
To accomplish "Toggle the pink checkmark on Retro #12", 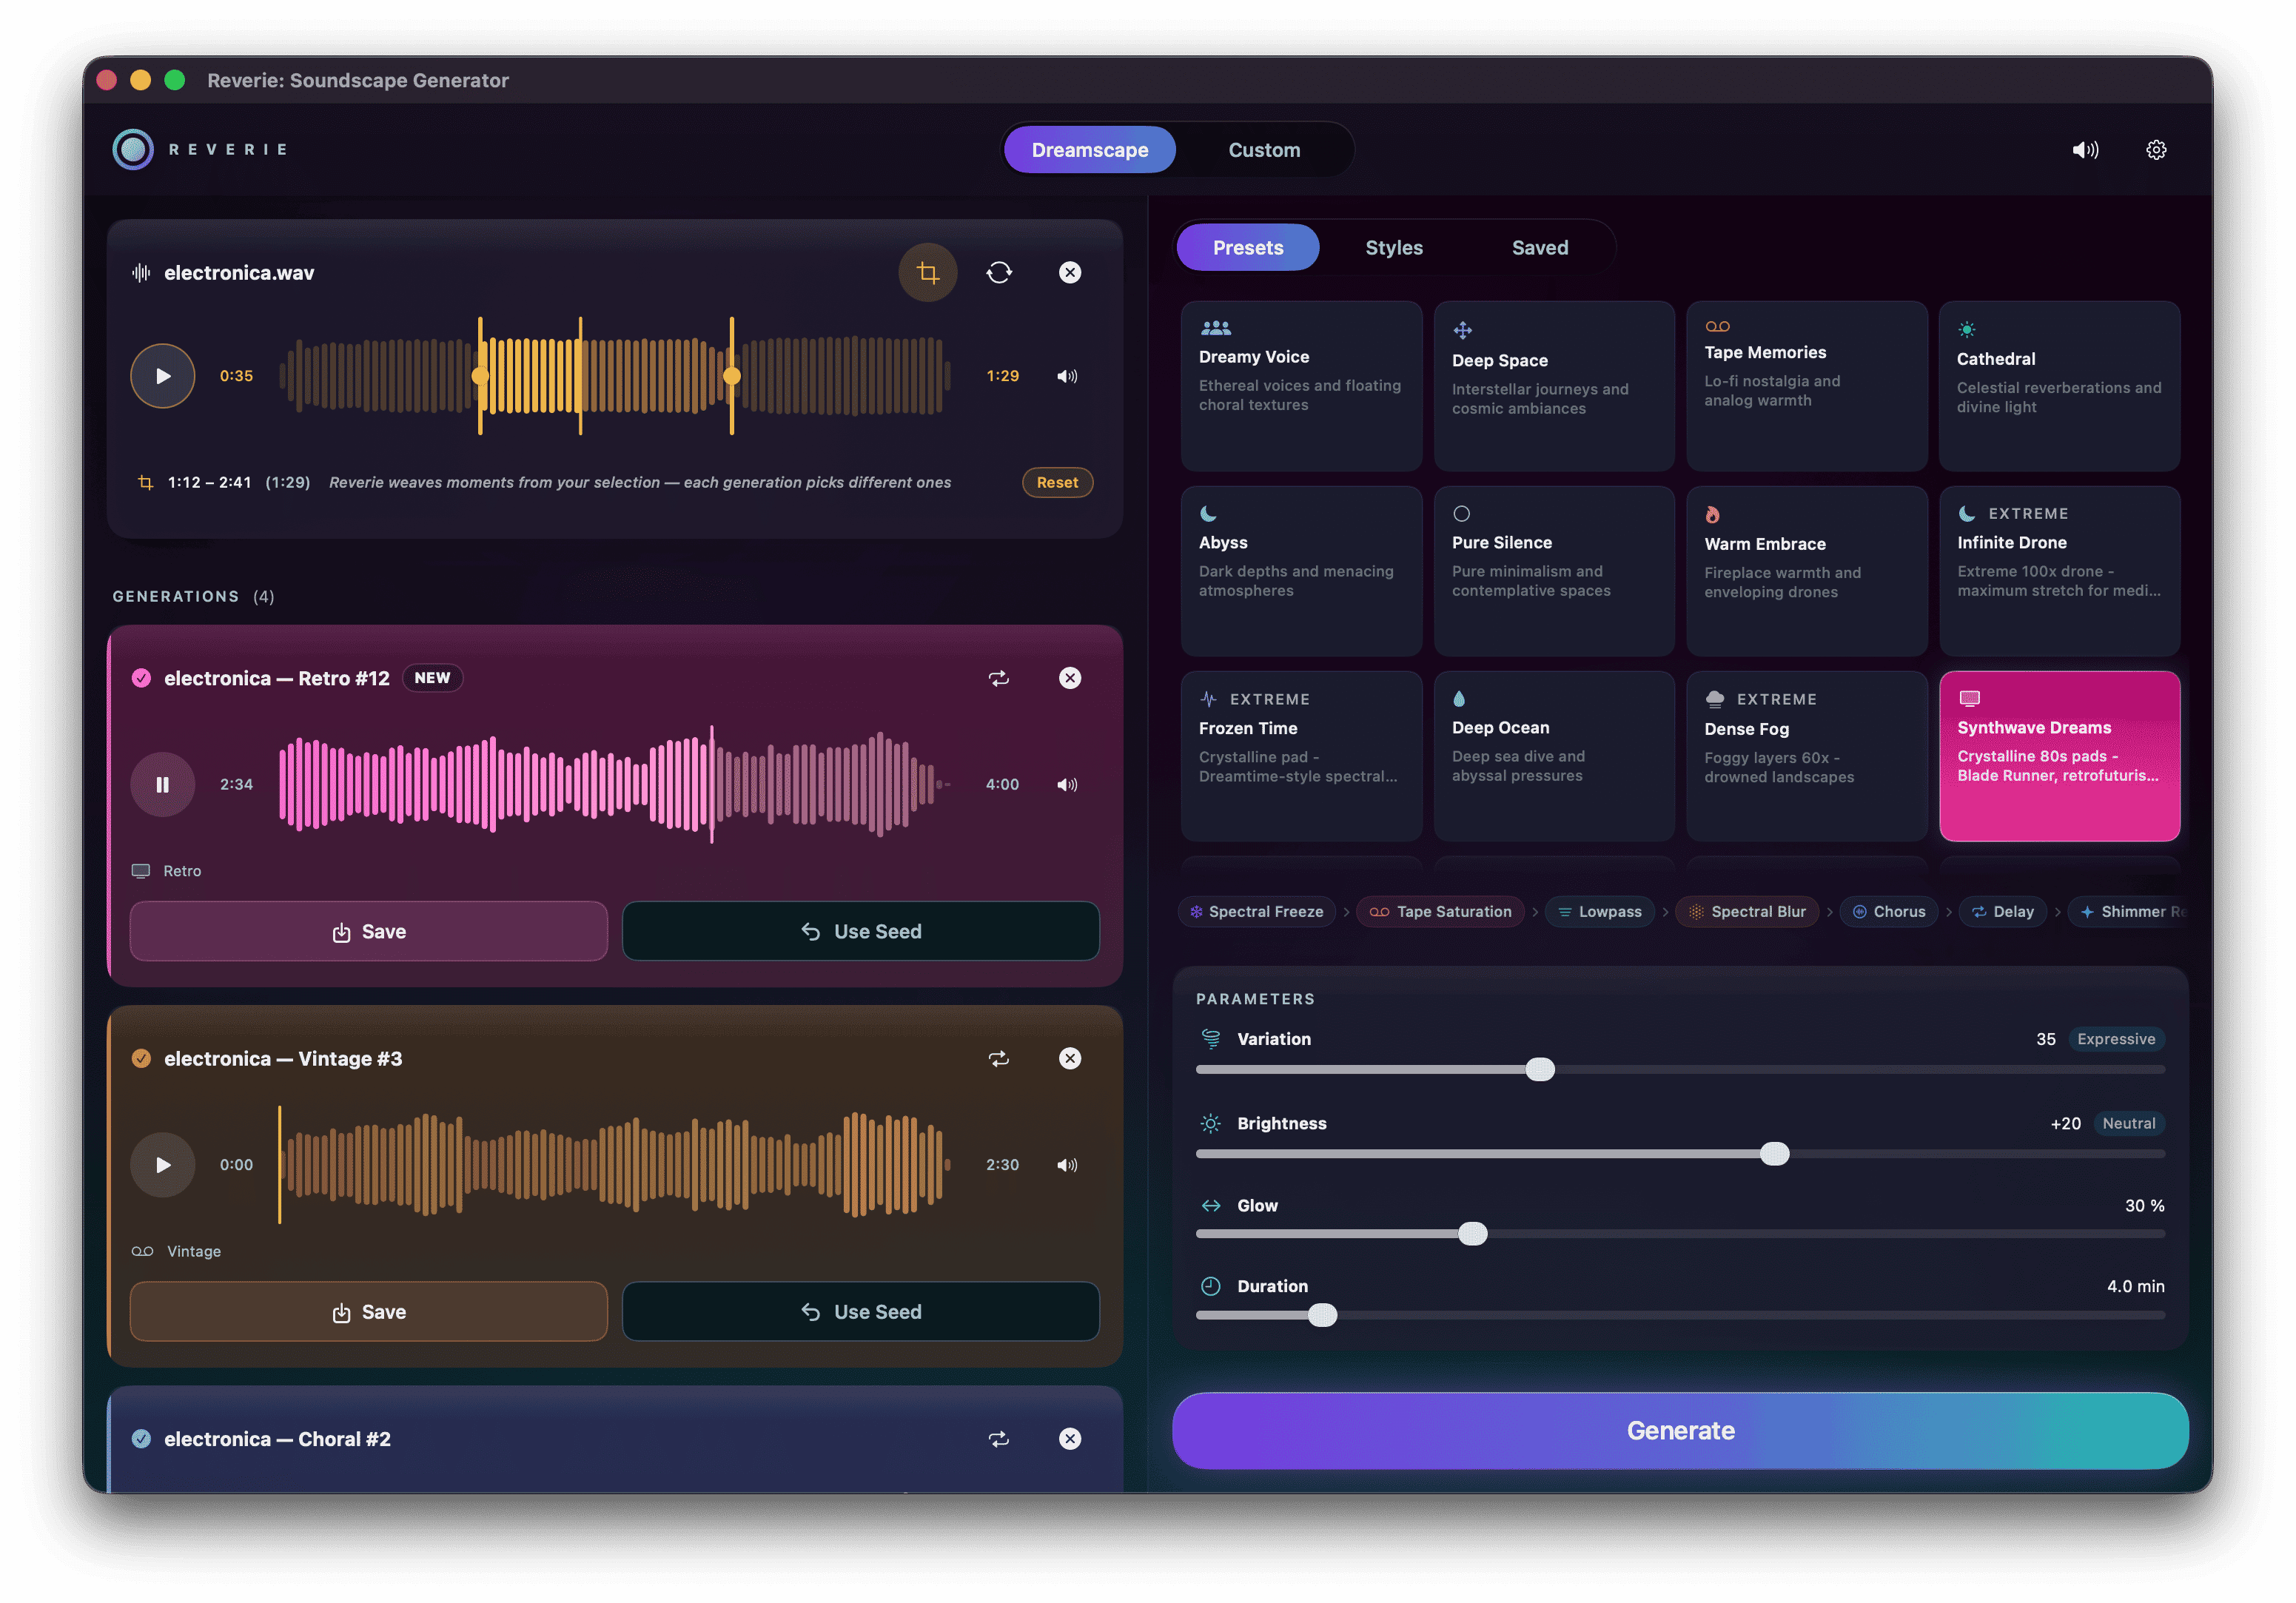I will (141, 678).
